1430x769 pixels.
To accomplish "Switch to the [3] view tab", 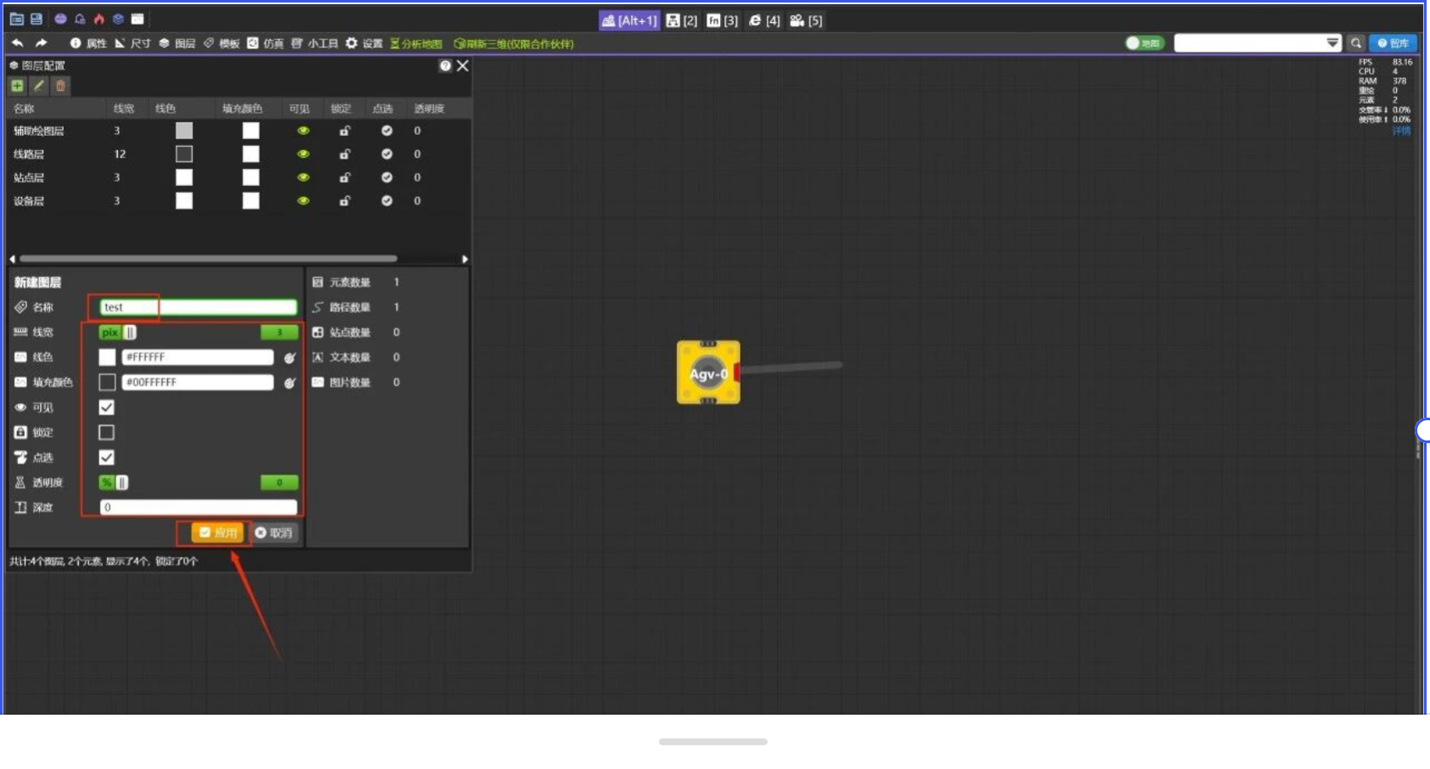I will (x=723, y=20).
